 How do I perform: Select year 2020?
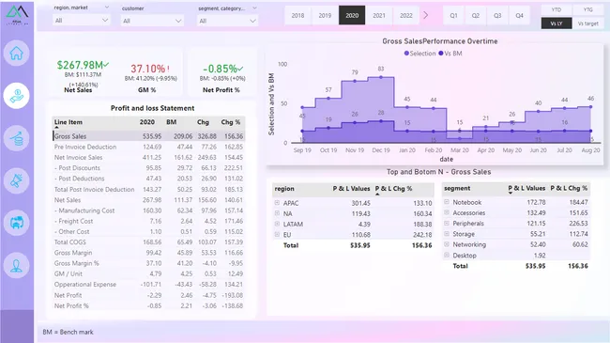(x=352, y=15)
